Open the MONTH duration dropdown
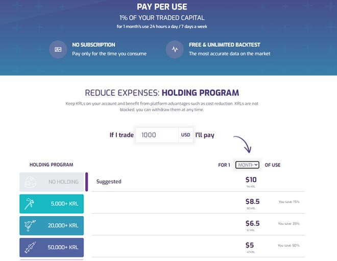337x261 pixels. click(x=248, y=165)
